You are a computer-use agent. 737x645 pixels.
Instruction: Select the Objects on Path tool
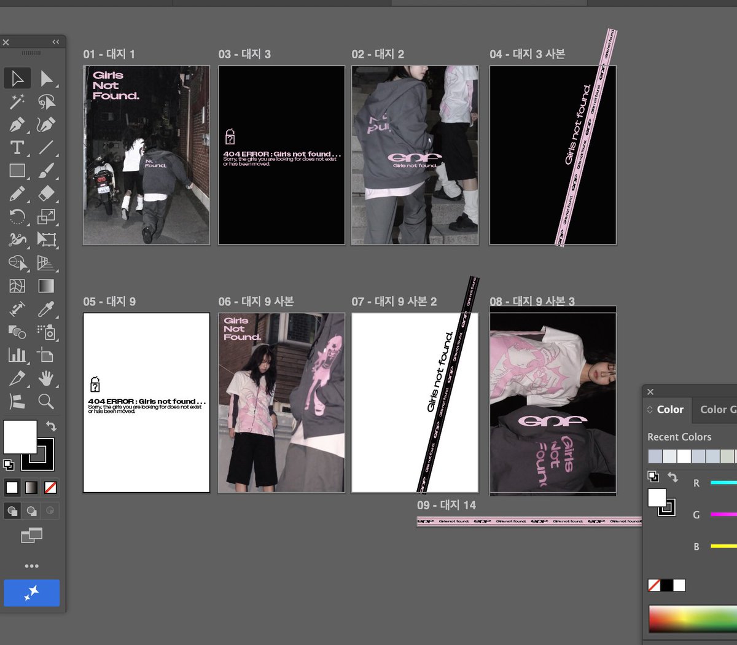pyautogui.click(x=17, y=401)
